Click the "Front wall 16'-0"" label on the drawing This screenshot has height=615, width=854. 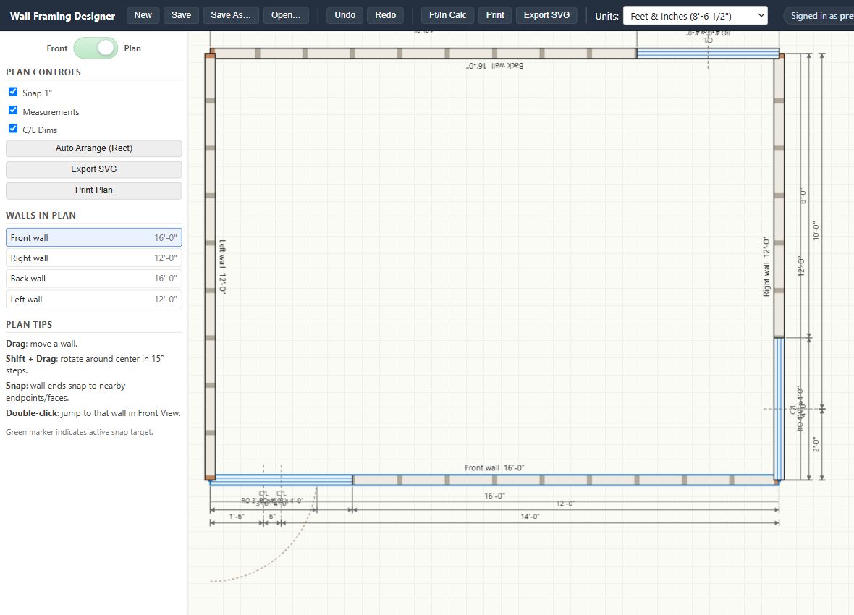click(x=494, y=467)
